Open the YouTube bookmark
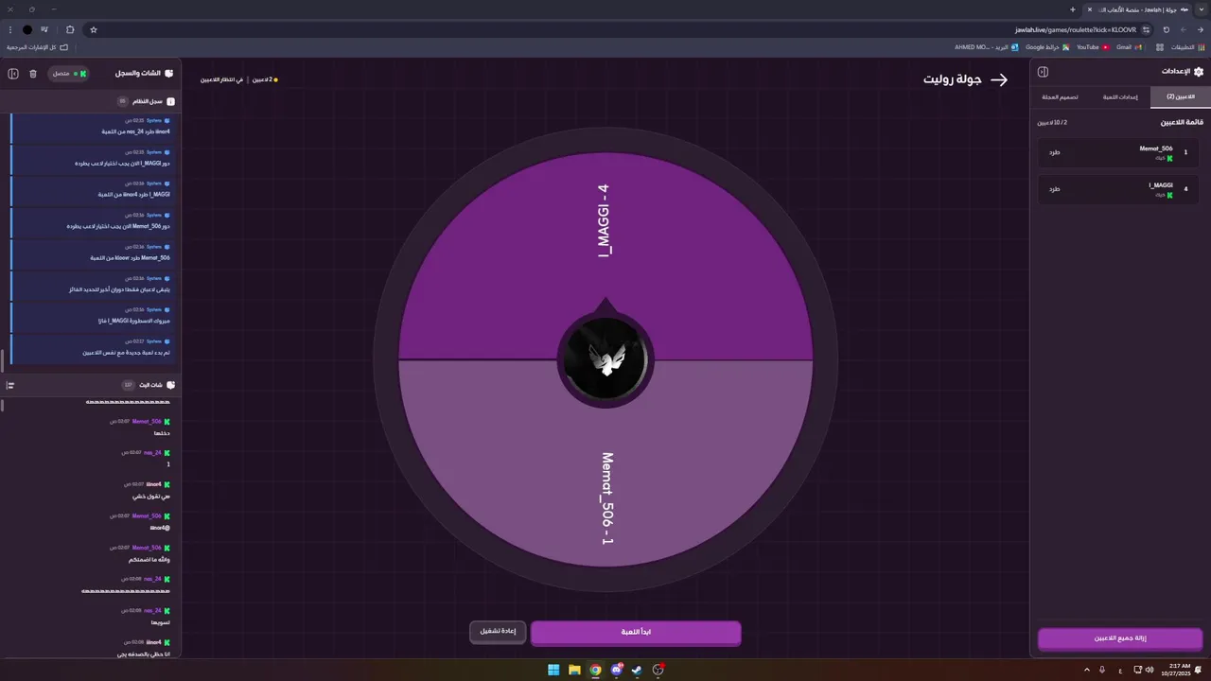Screen dimensions: 1211x681 1093,46
